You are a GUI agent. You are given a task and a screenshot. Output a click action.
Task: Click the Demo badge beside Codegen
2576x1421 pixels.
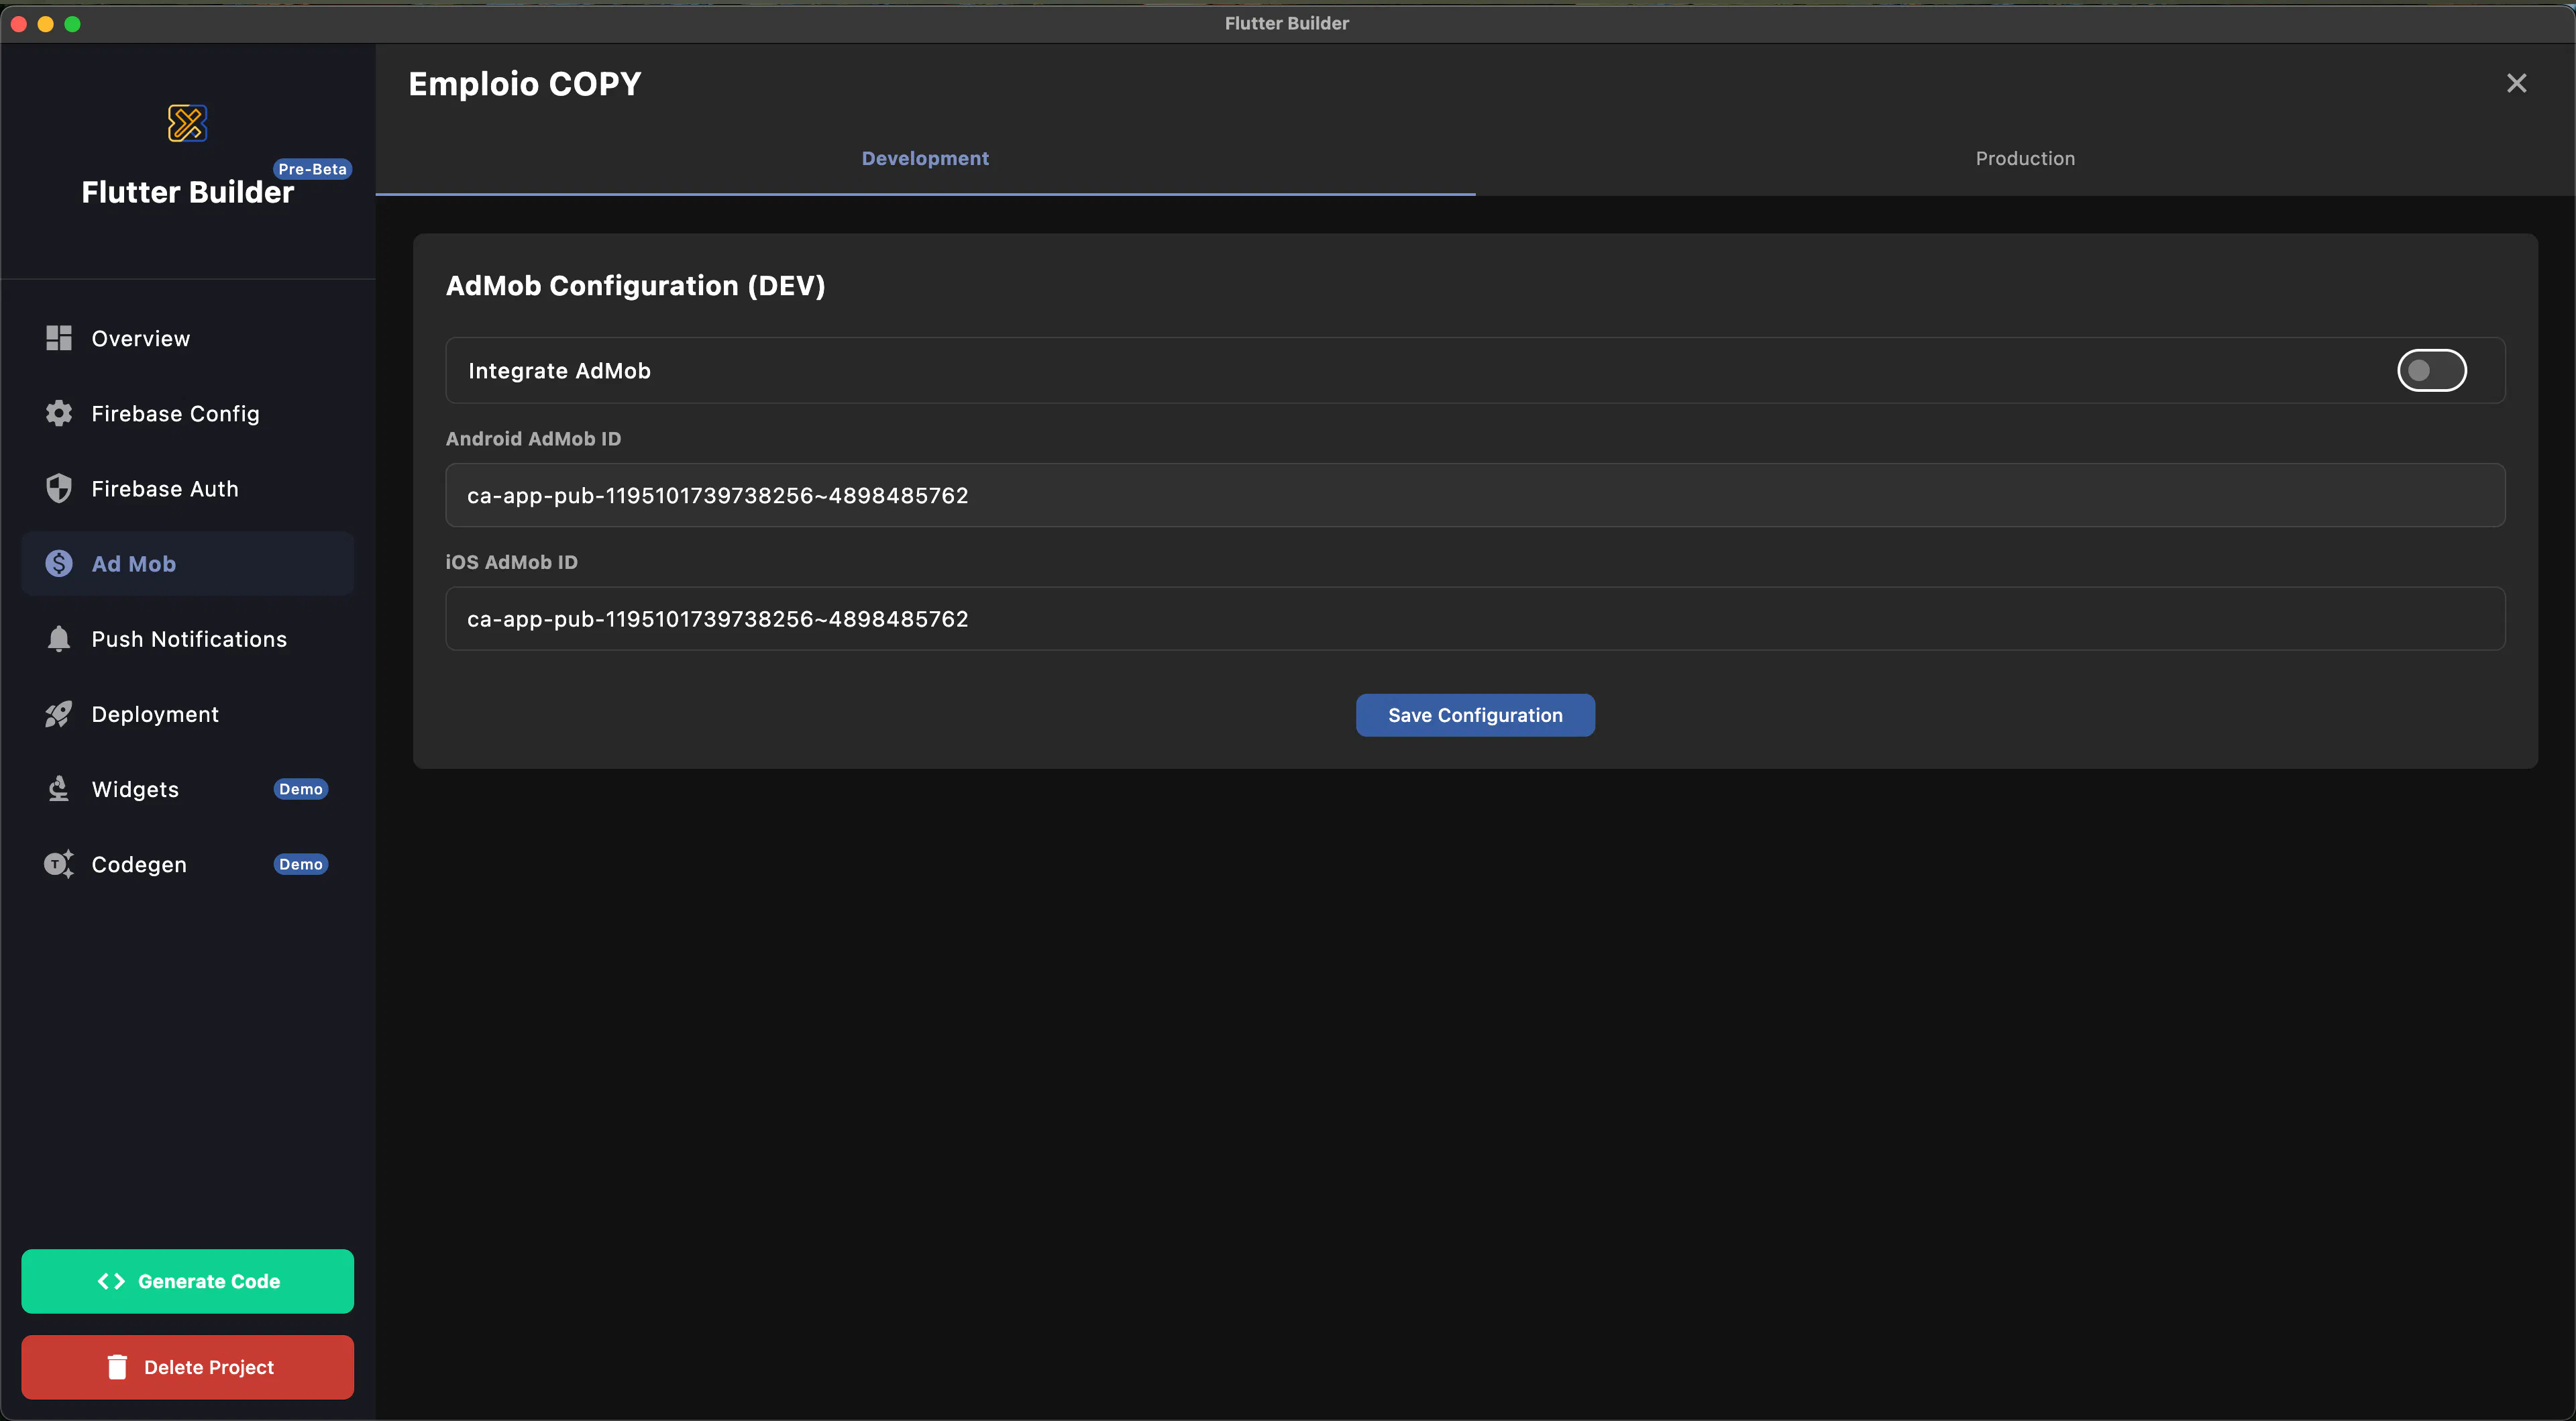[301, 864]
